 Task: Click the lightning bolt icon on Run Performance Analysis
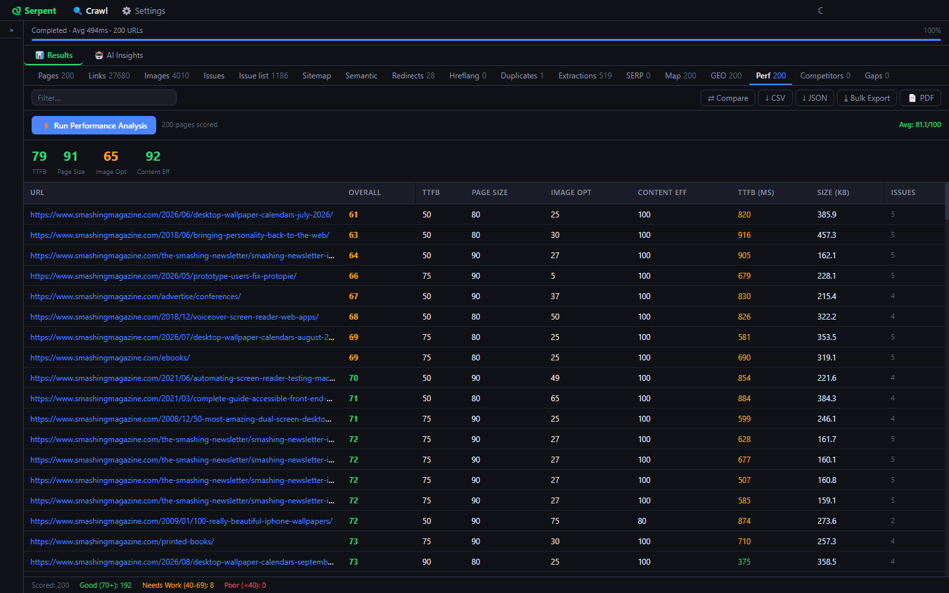click(46, 125)
